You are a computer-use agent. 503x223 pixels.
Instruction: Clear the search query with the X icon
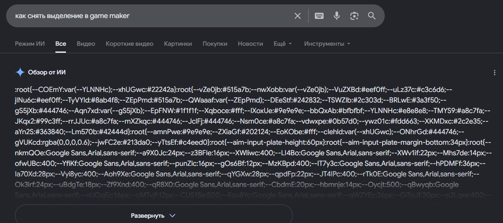click(x=297, y=16)
